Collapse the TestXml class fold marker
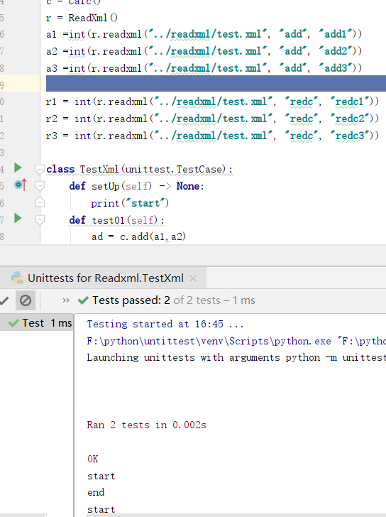The height and width of the screenshot is (517, 386). pyautogui.click(x=40, y=170)
